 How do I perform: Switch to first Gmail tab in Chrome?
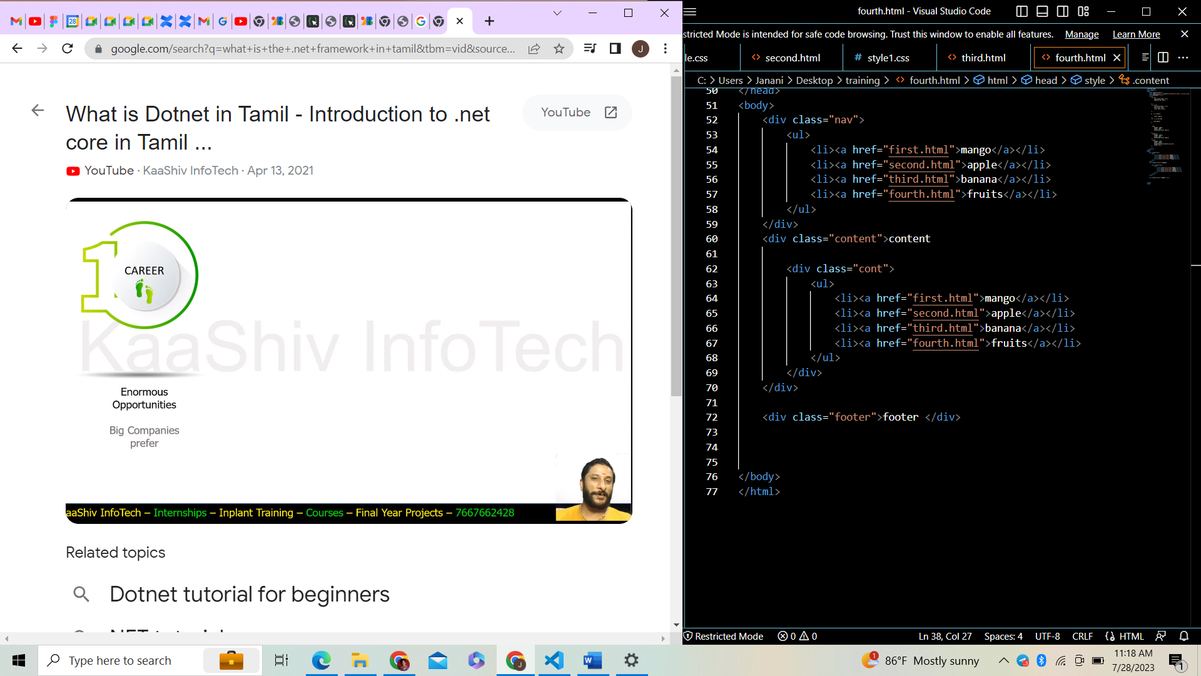click(x=17, y=21)
